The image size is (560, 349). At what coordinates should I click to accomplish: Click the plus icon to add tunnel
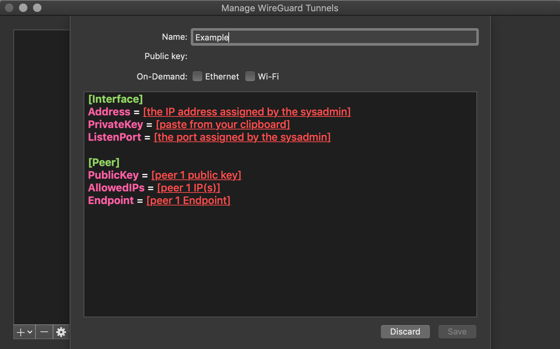[x=21, y=332]
